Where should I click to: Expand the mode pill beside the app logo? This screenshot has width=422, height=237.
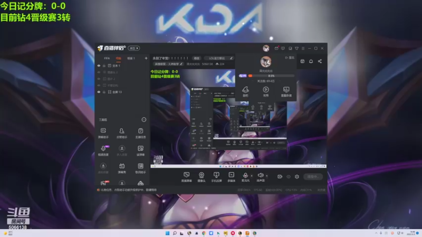coord(134,48)
